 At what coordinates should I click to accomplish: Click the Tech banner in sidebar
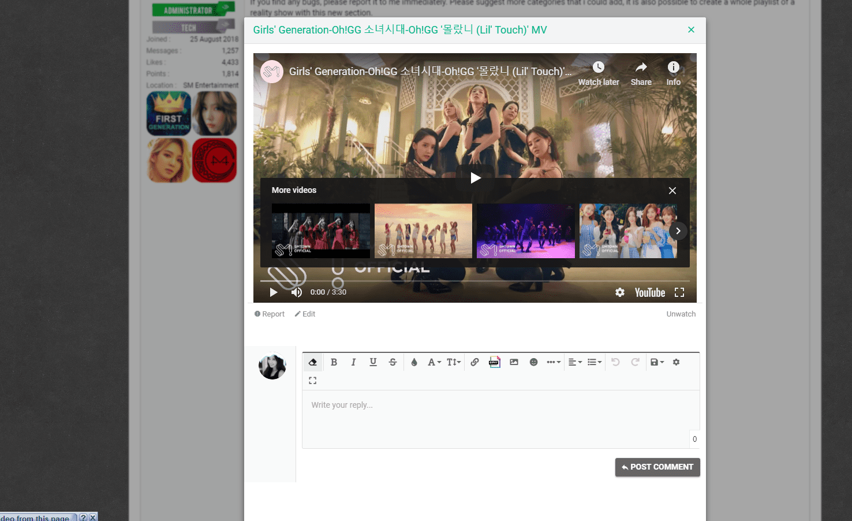click(x=193, y=27)
